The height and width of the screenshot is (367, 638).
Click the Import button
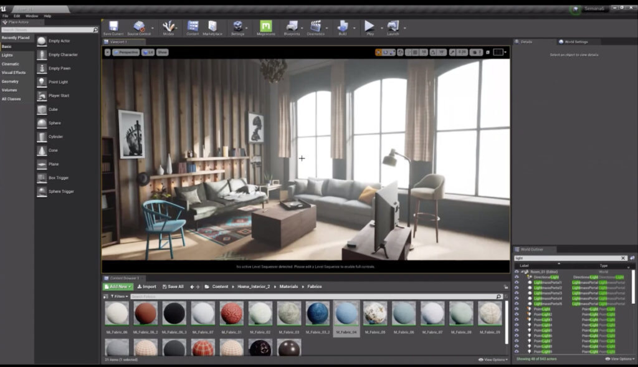(146, 287)
